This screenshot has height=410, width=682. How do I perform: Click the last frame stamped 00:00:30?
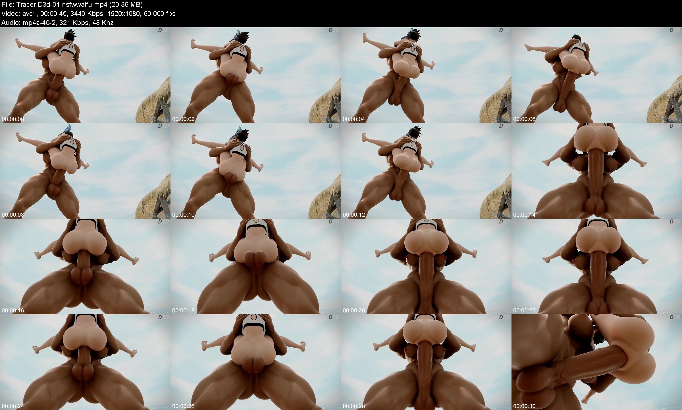[597, 362]
